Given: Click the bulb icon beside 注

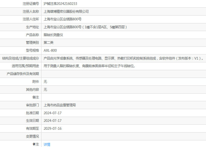Looking at the screenshot, I should [34, 144].
